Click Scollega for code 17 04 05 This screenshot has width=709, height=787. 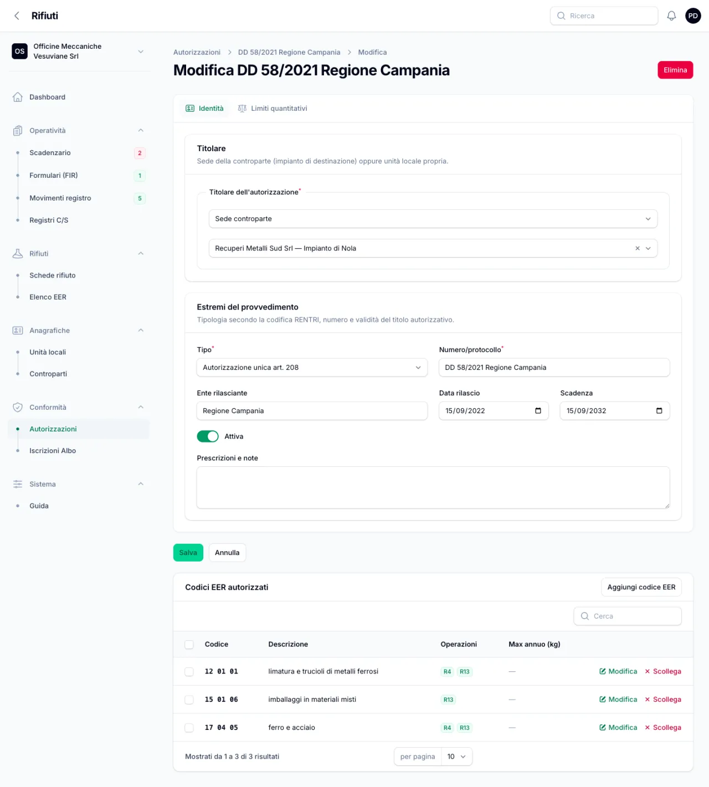[x=663, y=728]
